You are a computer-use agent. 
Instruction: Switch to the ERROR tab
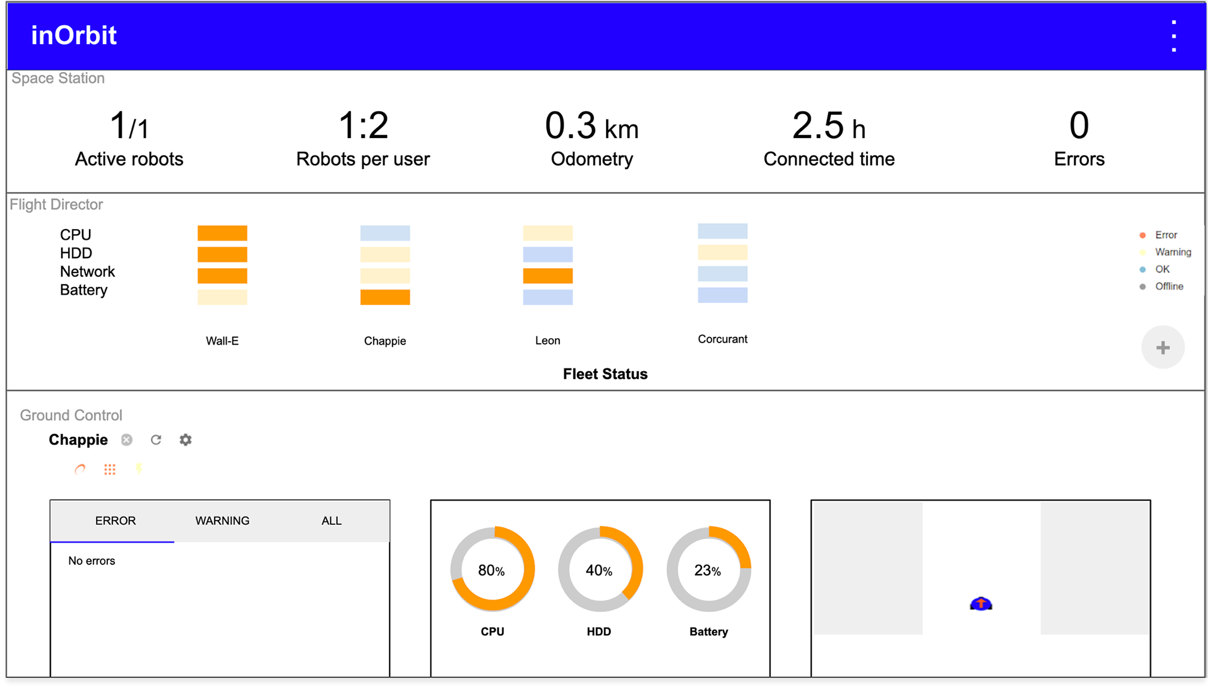point(115,521)
